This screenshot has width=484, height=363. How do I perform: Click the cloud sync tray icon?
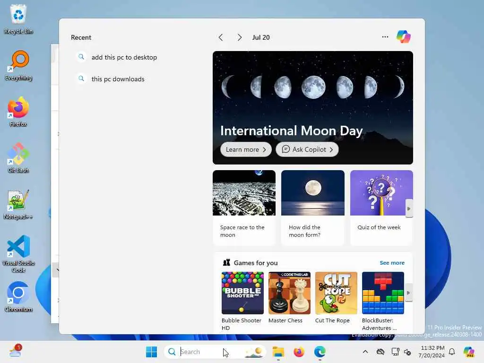tap(380, 352)
